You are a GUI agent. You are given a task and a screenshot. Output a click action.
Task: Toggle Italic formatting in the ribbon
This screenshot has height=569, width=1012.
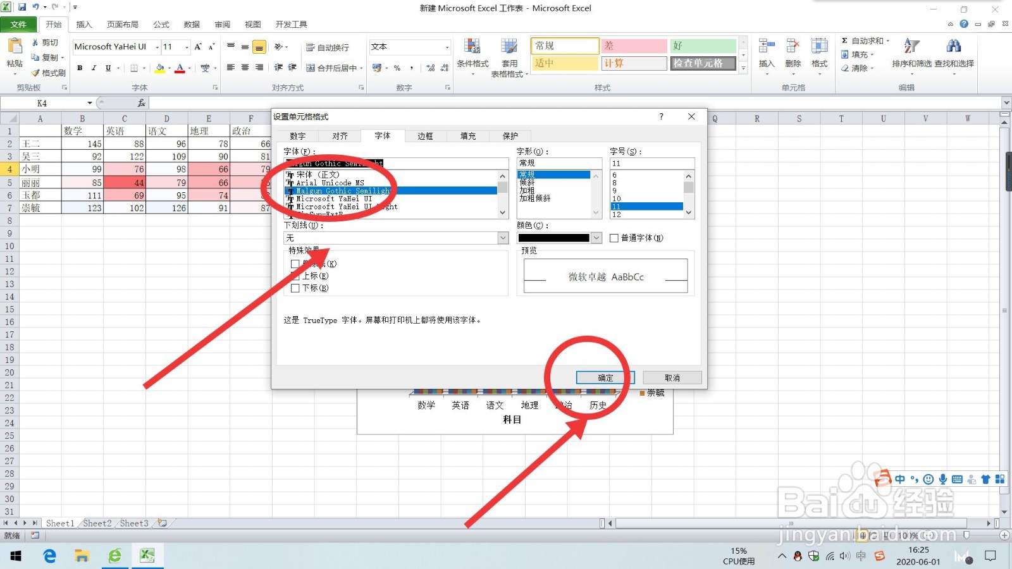tap(94, 68)
